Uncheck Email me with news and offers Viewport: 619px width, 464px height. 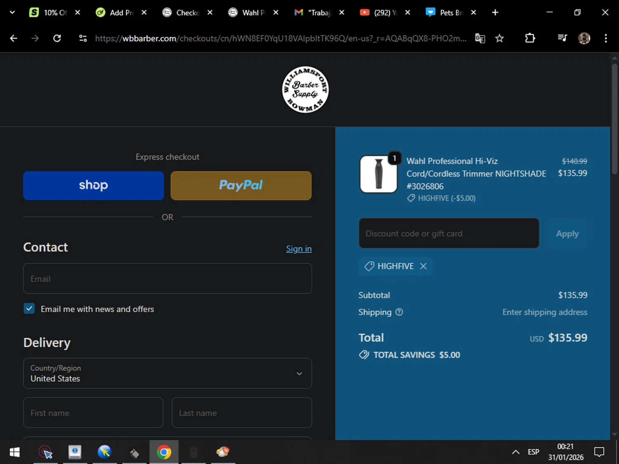[x=29, y=309]
